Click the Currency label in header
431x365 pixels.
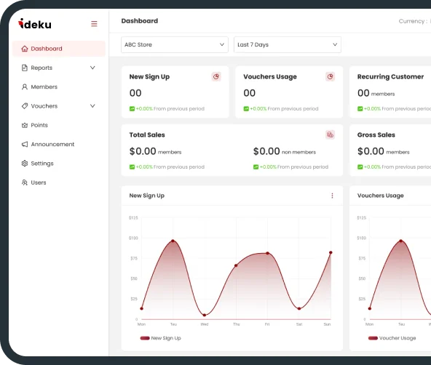point(413,21)
